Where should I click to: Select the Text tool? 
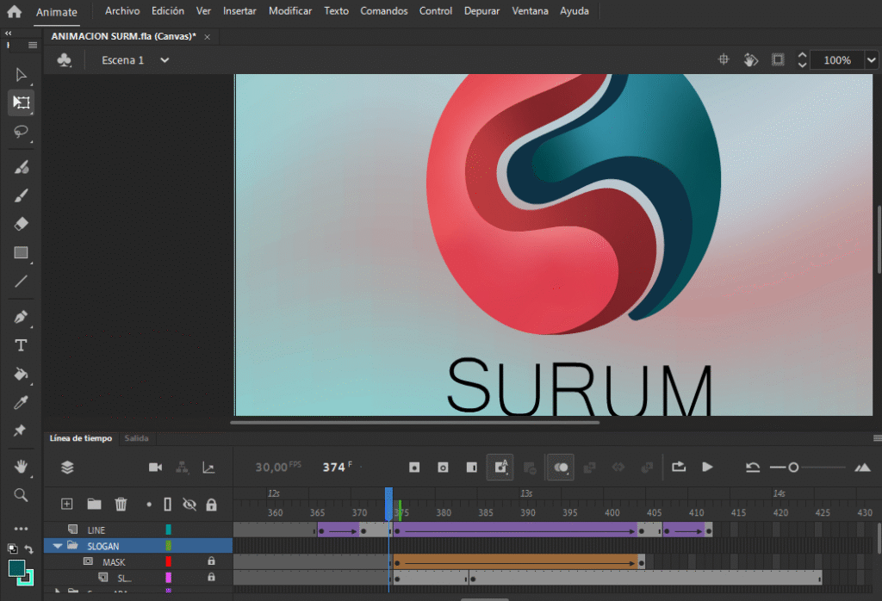22,345
